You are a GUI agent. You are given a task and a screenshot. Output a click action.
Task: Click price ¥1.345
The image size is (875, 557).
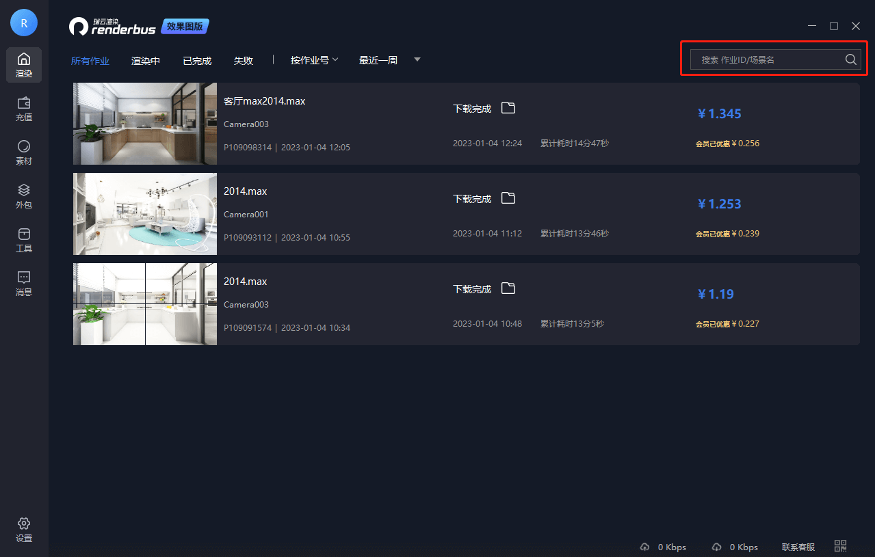tap(719, 113)
